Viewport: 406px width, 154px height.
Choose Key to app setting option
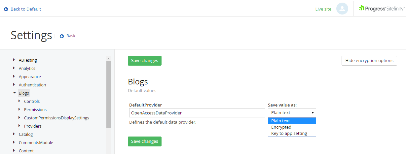click(289, 134)
